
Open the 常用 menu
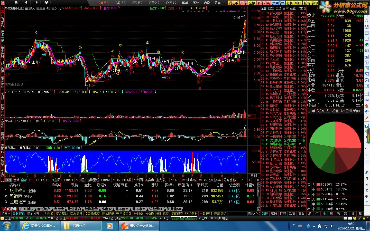(104, 3)
